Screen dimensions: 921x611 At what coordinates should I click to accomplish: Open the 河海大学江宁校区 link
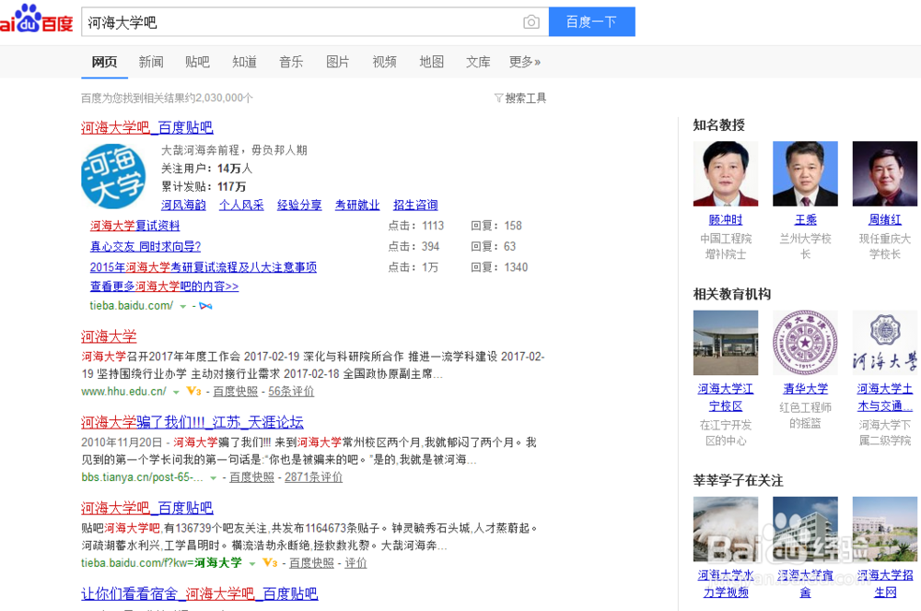point(726,397)
